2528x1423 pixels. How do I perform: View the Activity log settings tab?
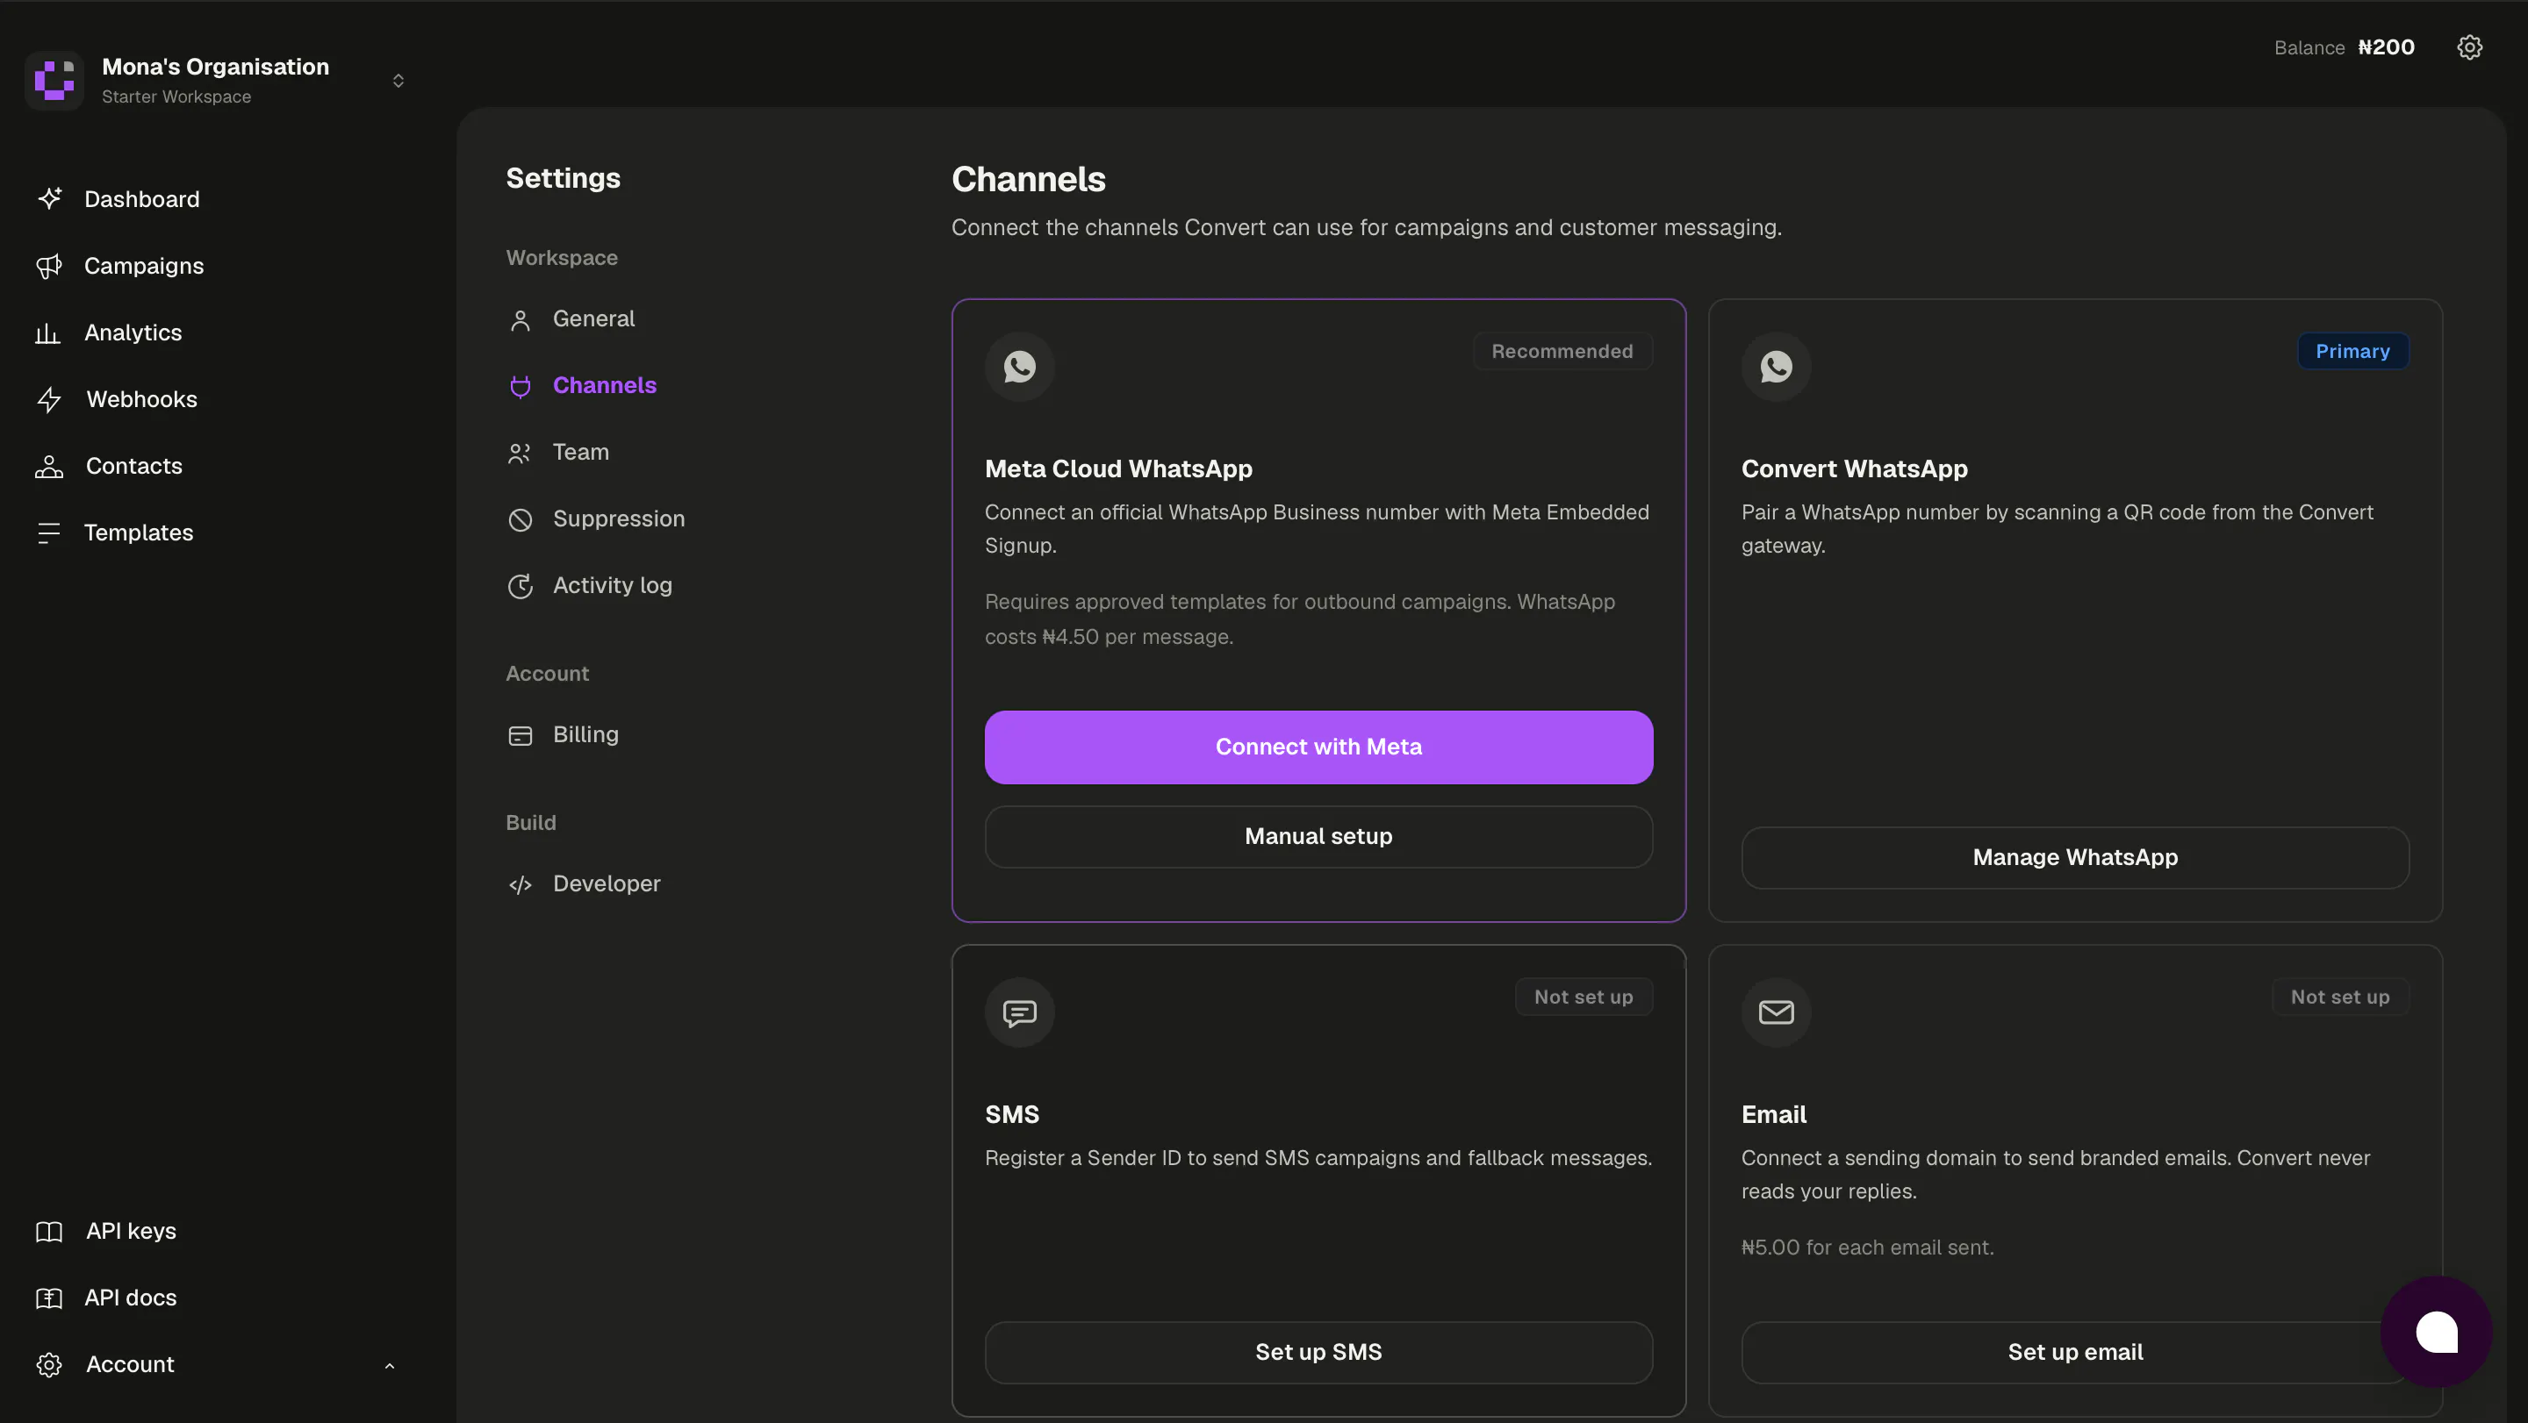tap(613, 585)
